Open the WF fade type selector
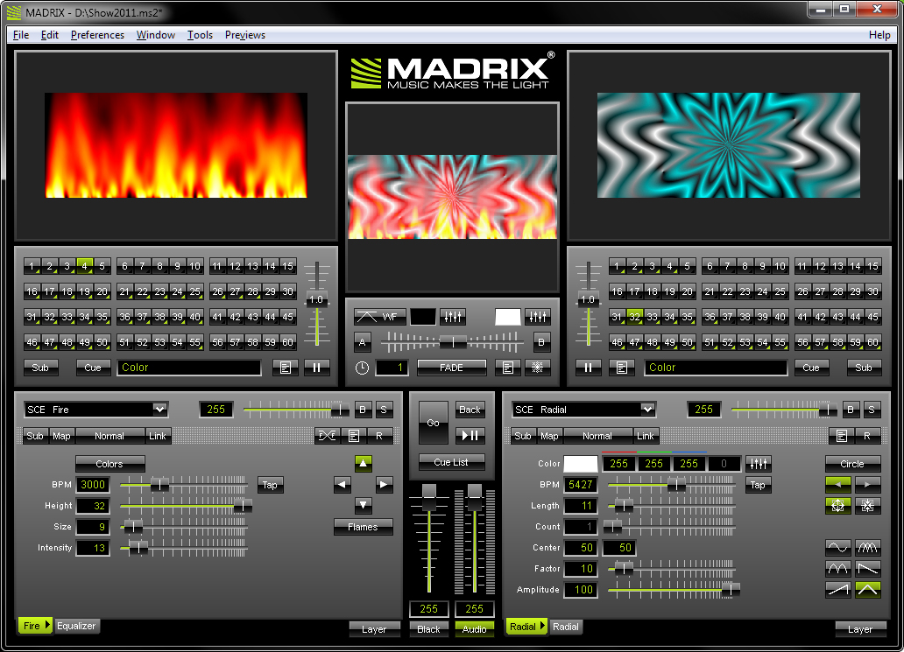This screenshot has width=904, height=652. [380, 317]
